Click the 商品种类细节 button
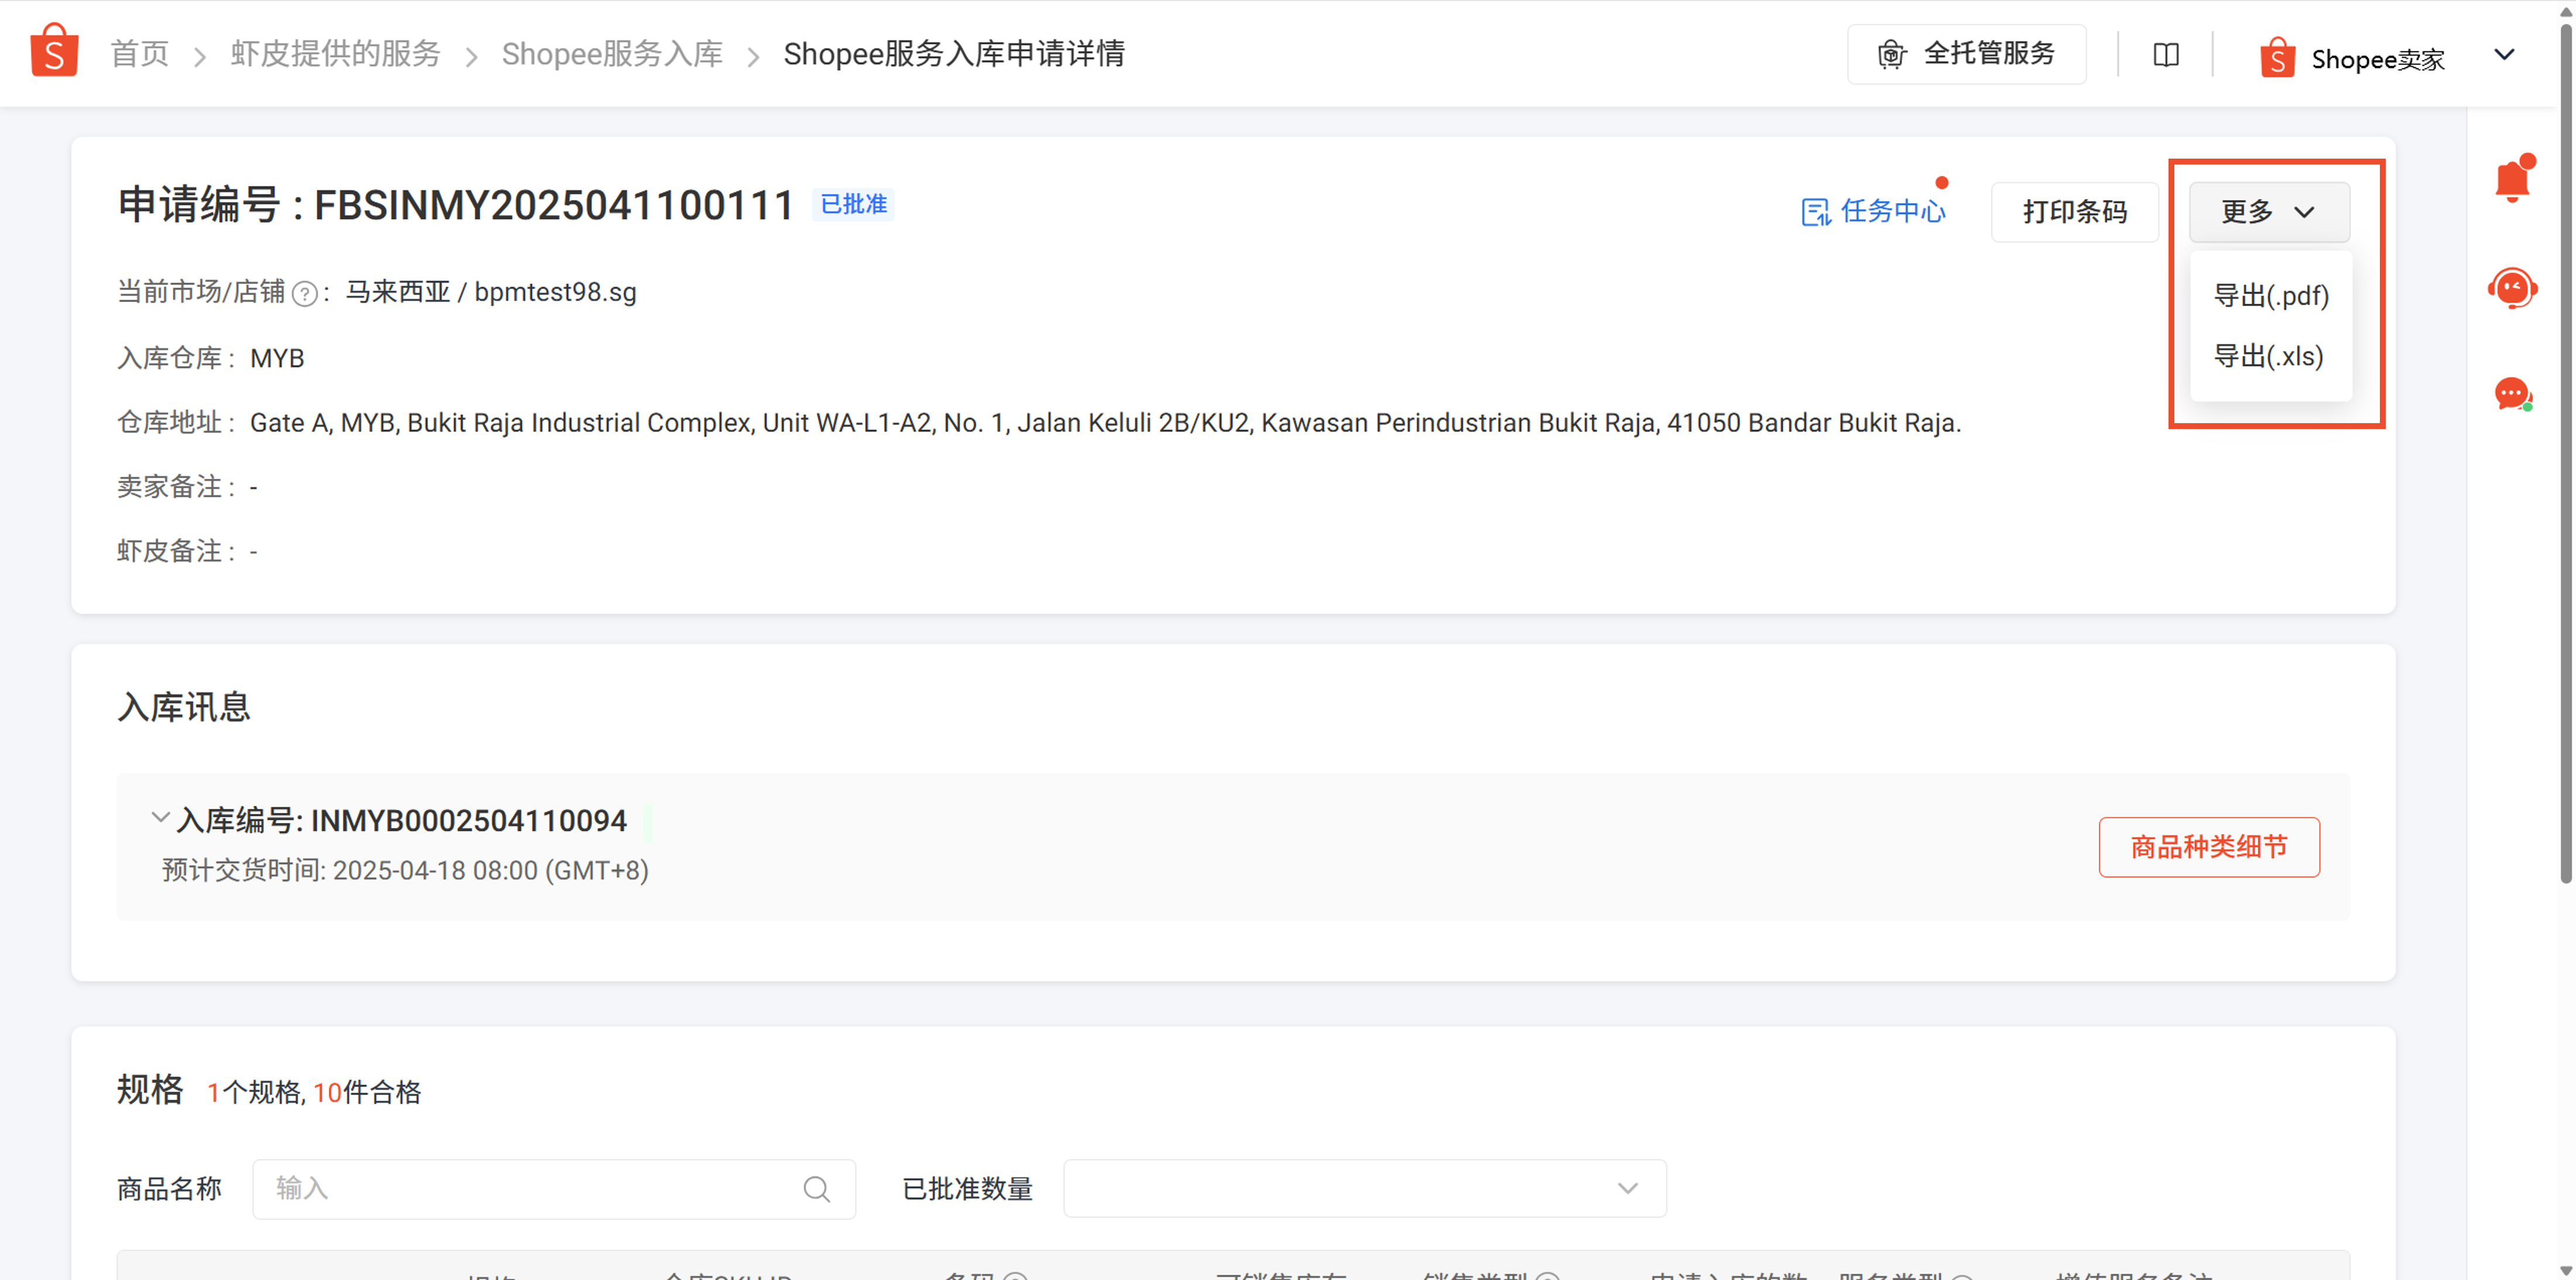 [x=2208, y=847]
